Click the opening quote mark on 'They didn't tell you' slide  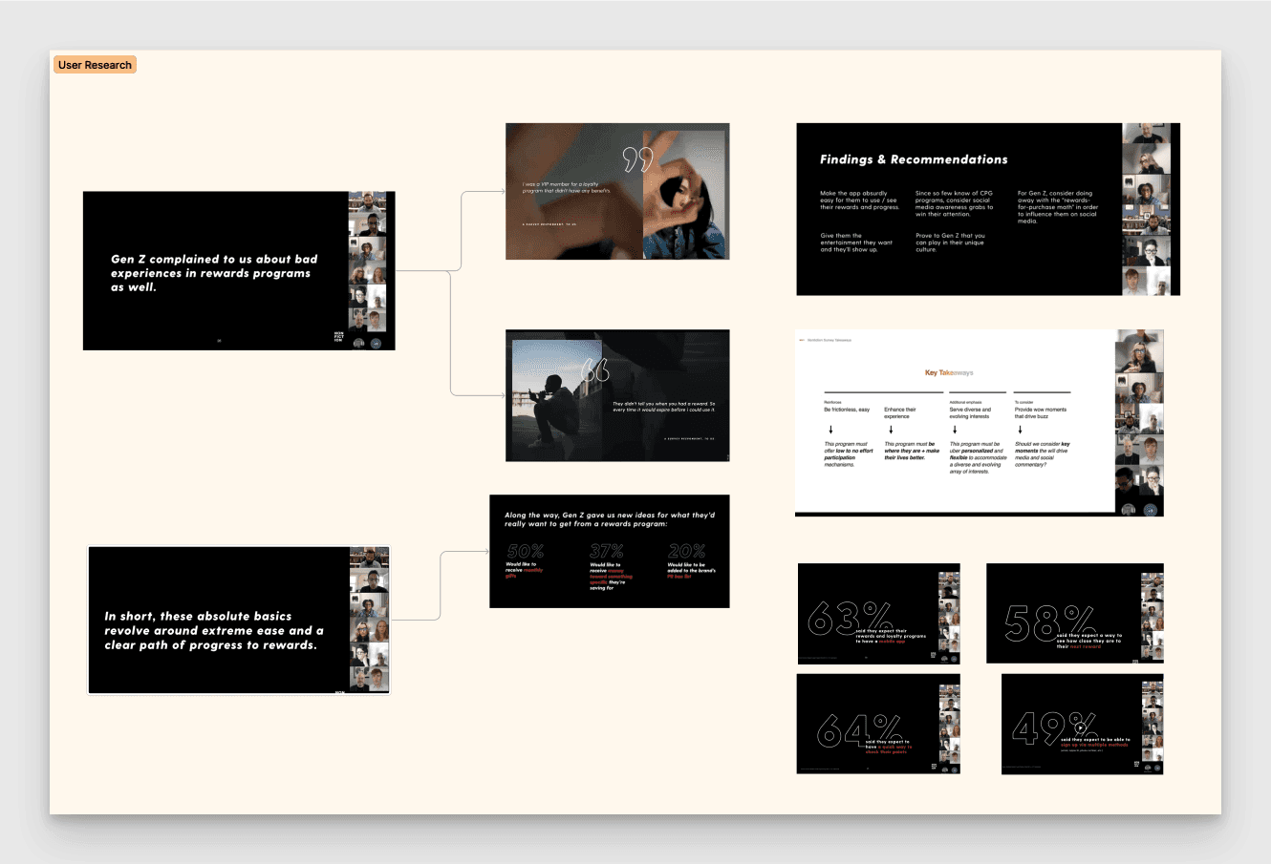(595, 369)
